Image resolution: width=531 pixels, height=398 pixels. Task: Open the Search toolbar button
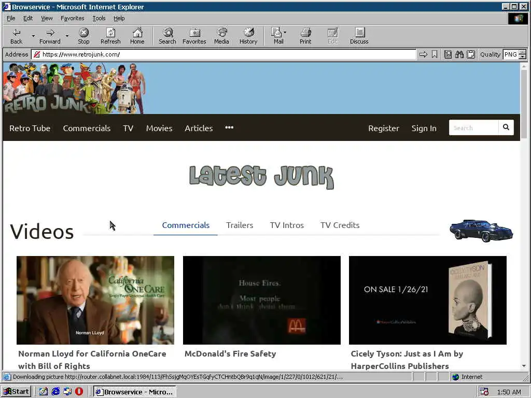click(x=167, y=36)
